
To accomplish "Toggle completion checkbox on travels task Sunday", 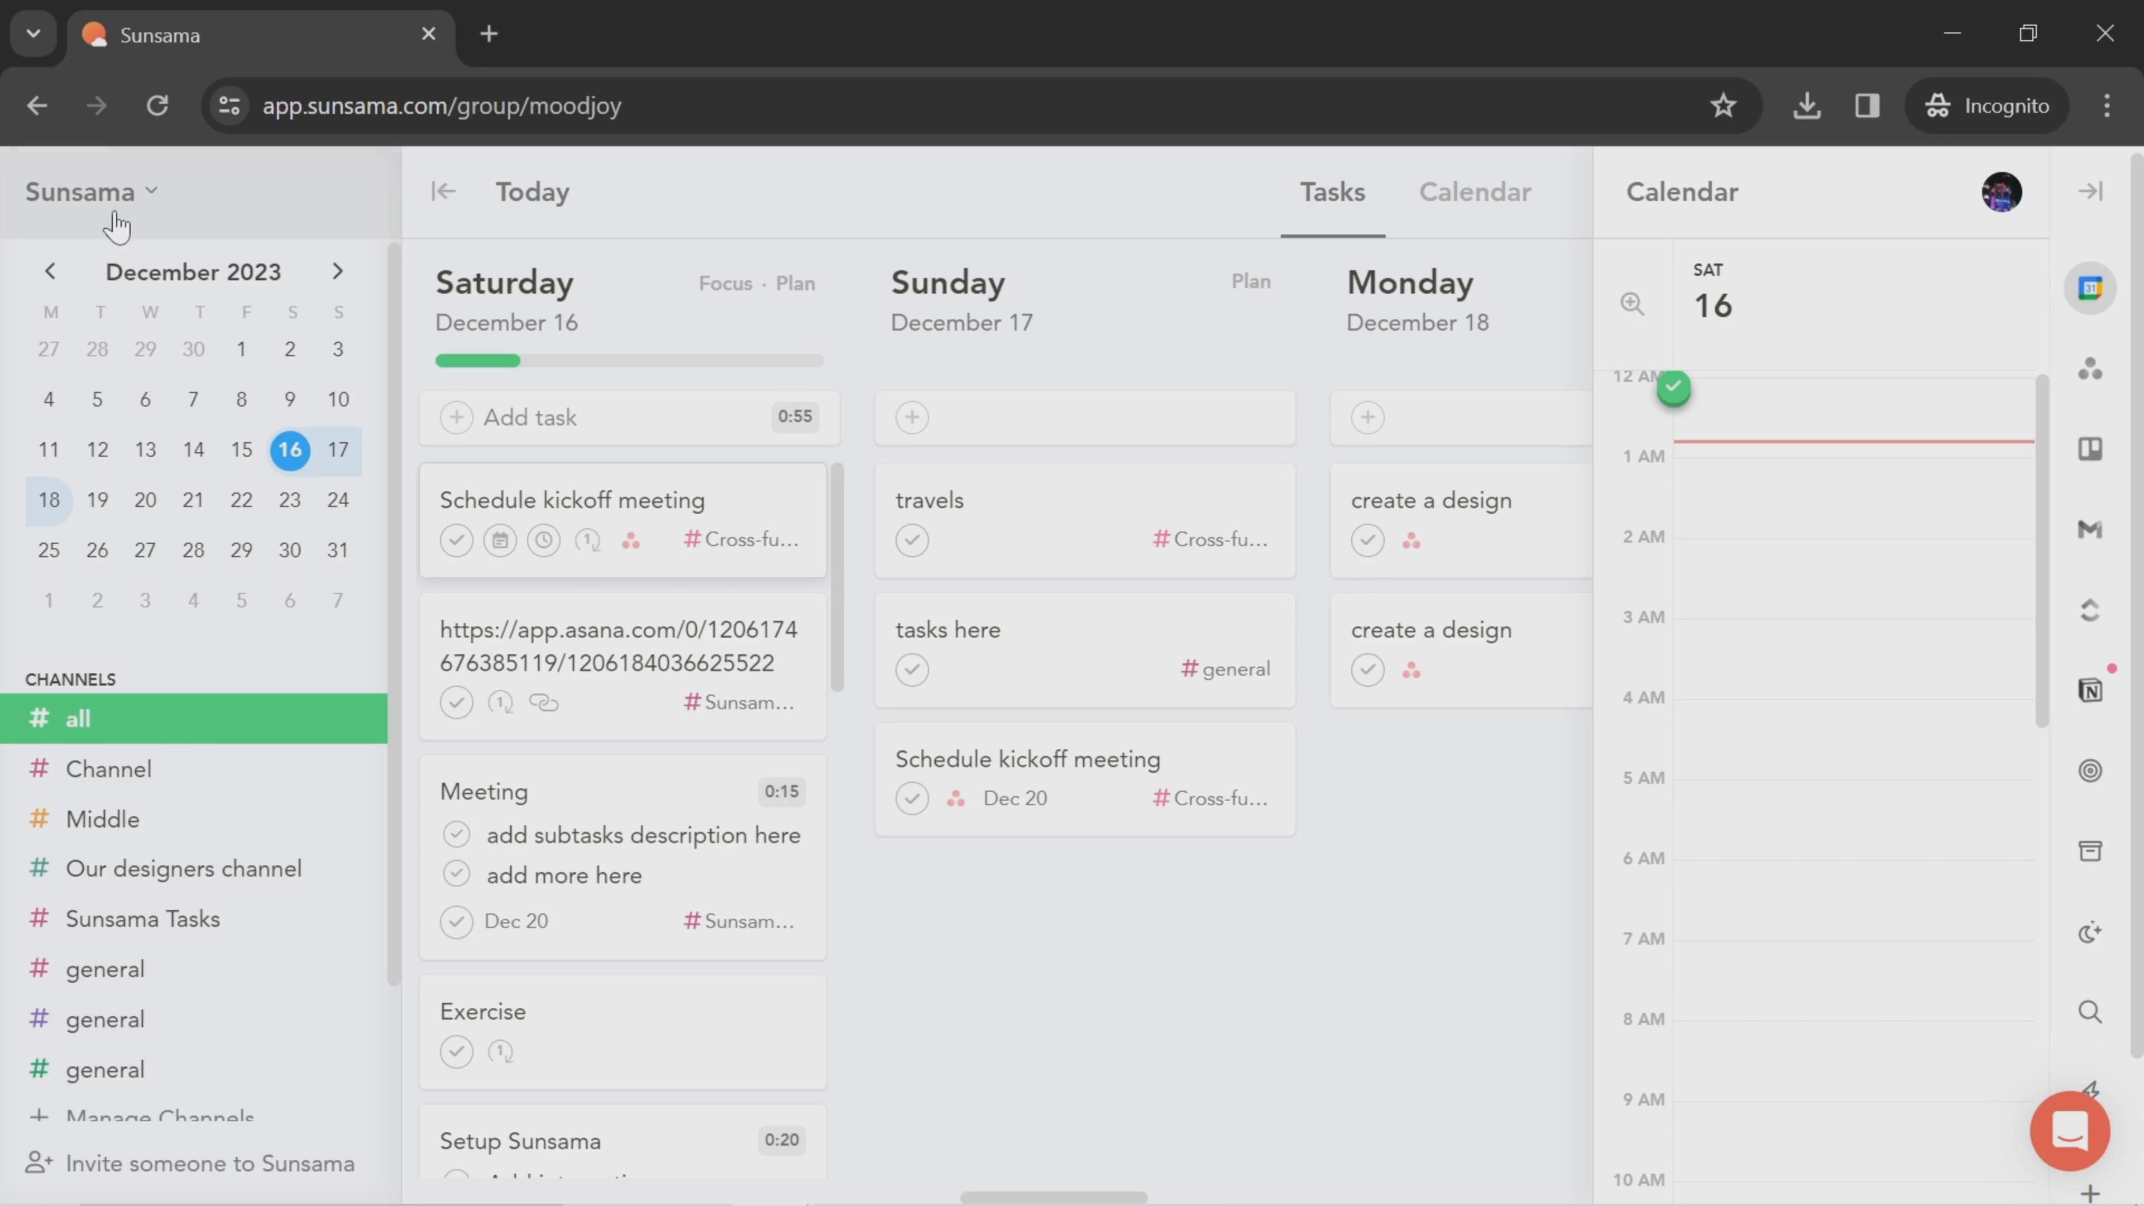I will 912,539.
